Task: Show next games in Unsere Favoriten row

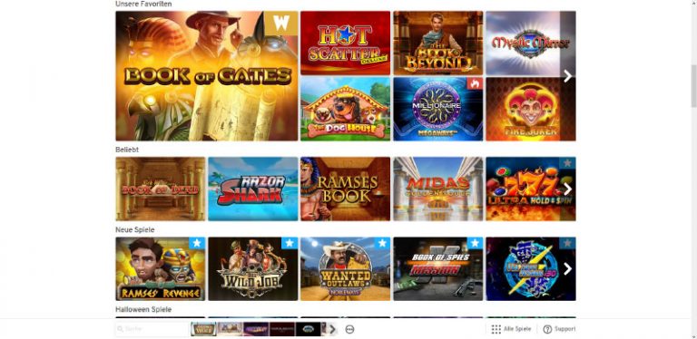Action: click(x=567, y=76)
